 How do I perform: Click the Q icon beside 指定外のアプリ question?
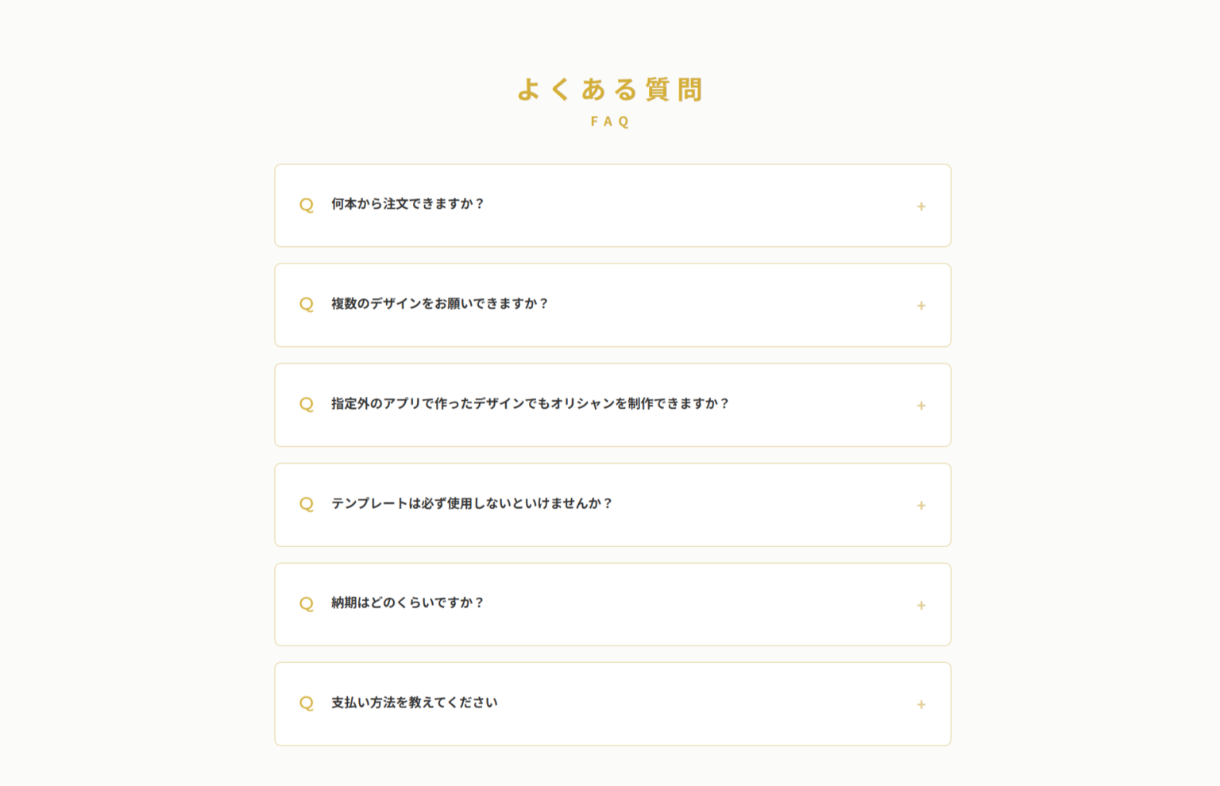coord(307,405)
